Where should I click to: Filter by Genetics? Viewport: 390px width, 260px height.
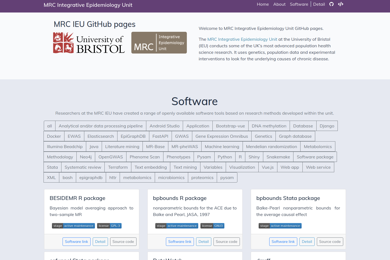264,136
